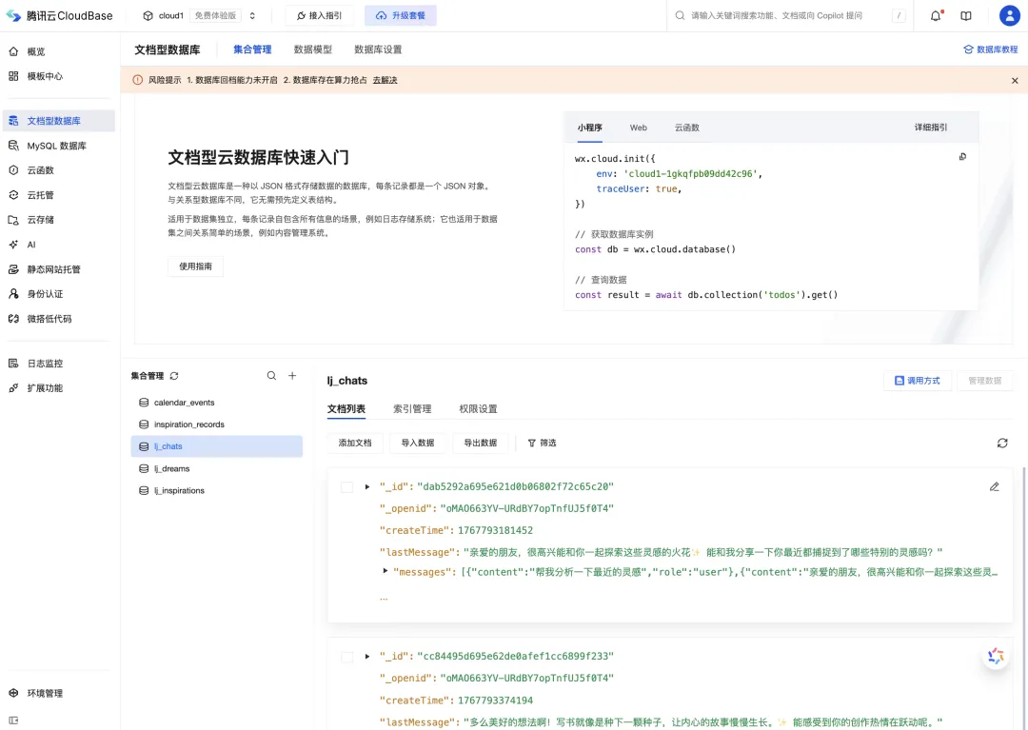Select the checkbox on the first document record
Screen dimensions: 1028x730
(x=346, y=486)
